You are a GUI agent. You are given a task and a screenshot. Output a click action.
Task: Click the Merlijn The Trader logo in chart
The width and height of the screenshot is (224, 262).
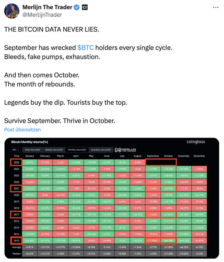(x=125, y=150)
